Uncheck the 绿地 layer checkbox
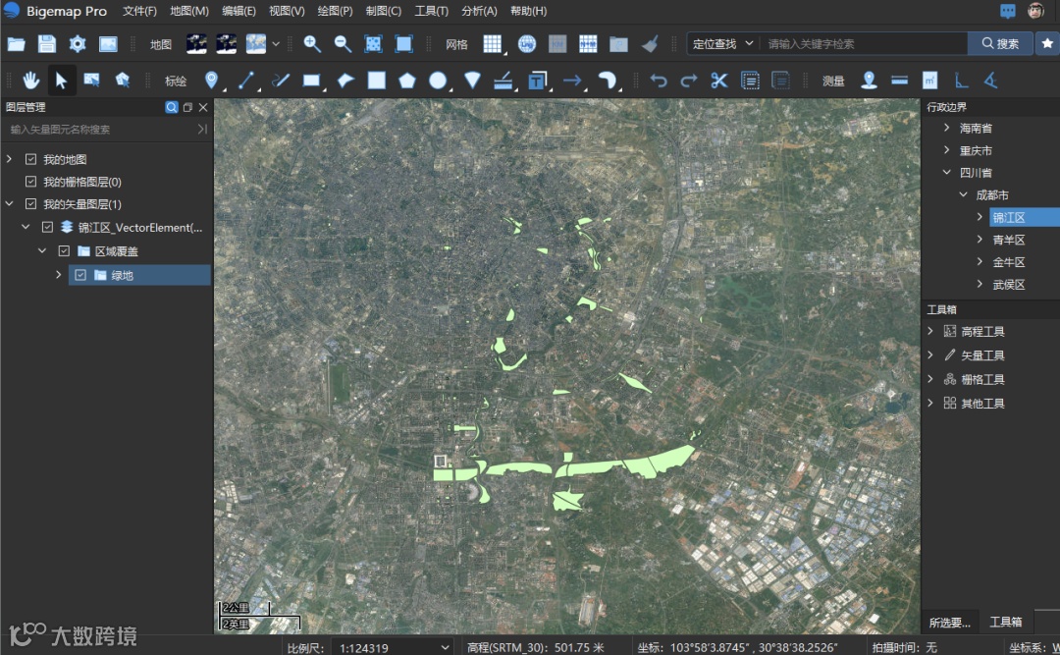Screen dimensions: 1060x655 (80, 276)
